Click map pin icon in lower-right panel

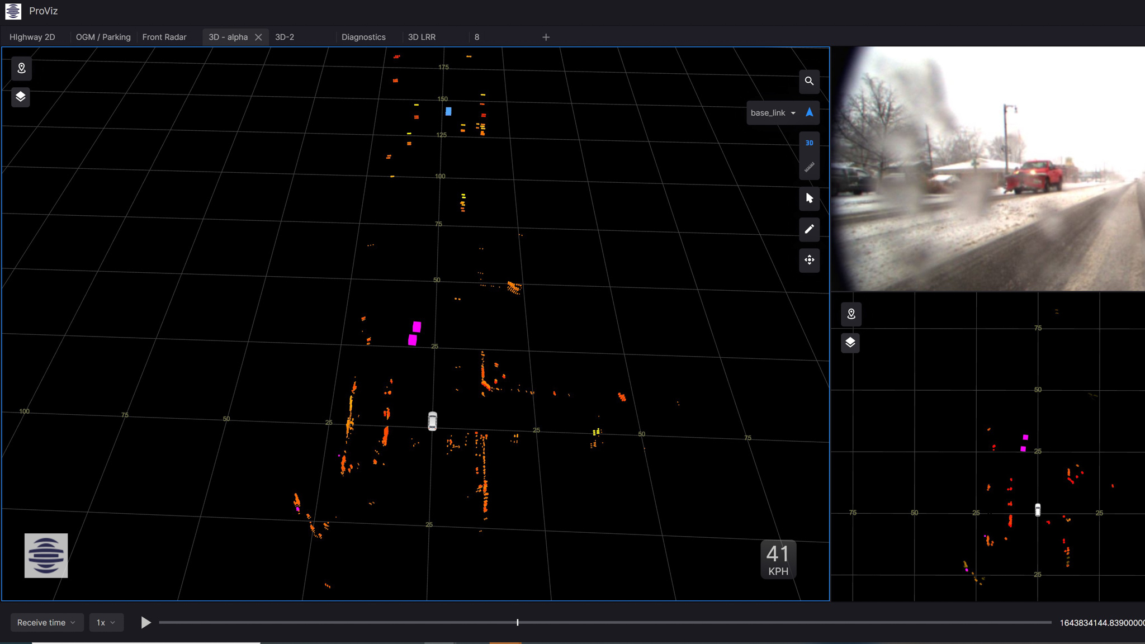(x=851, y=314)
